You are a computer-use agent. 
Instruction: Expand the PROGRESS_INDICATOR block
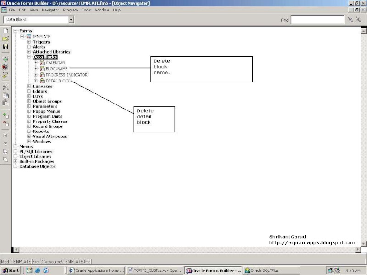point(36,75)
